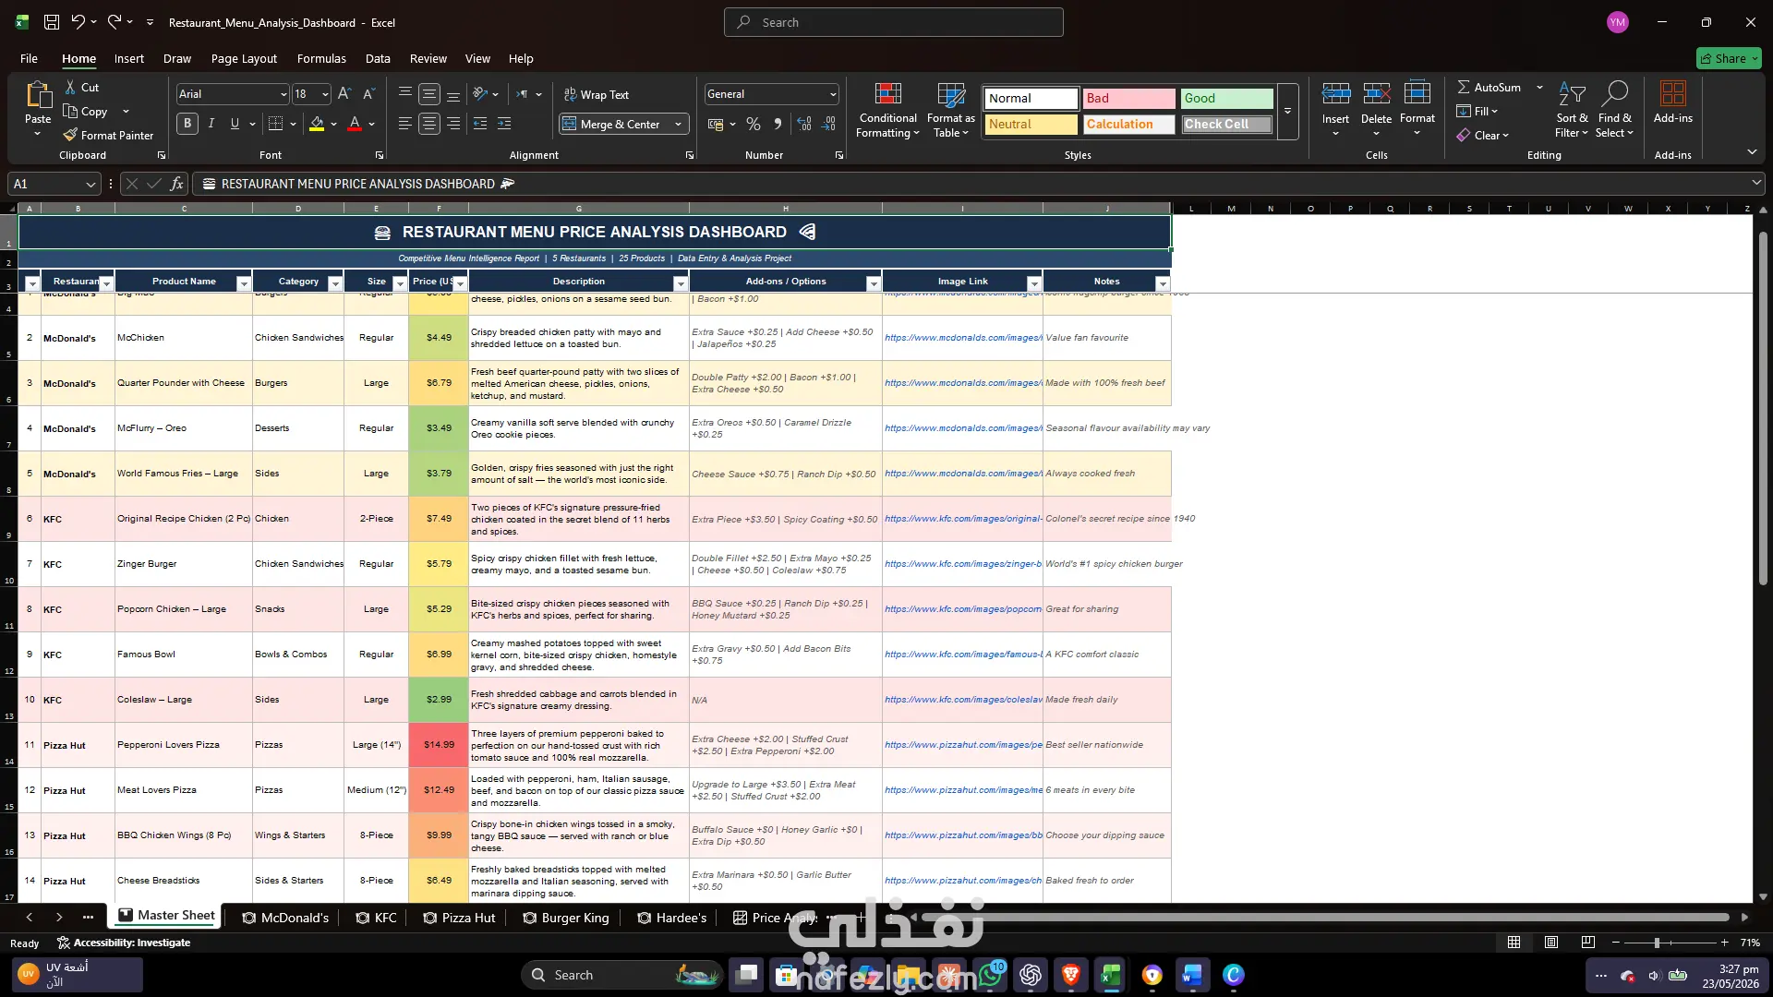Click the Cut scissors icon
Image resolution: width=1773 pixels, height=997 pixels.
pyautogui.click(x=70, y=87)
